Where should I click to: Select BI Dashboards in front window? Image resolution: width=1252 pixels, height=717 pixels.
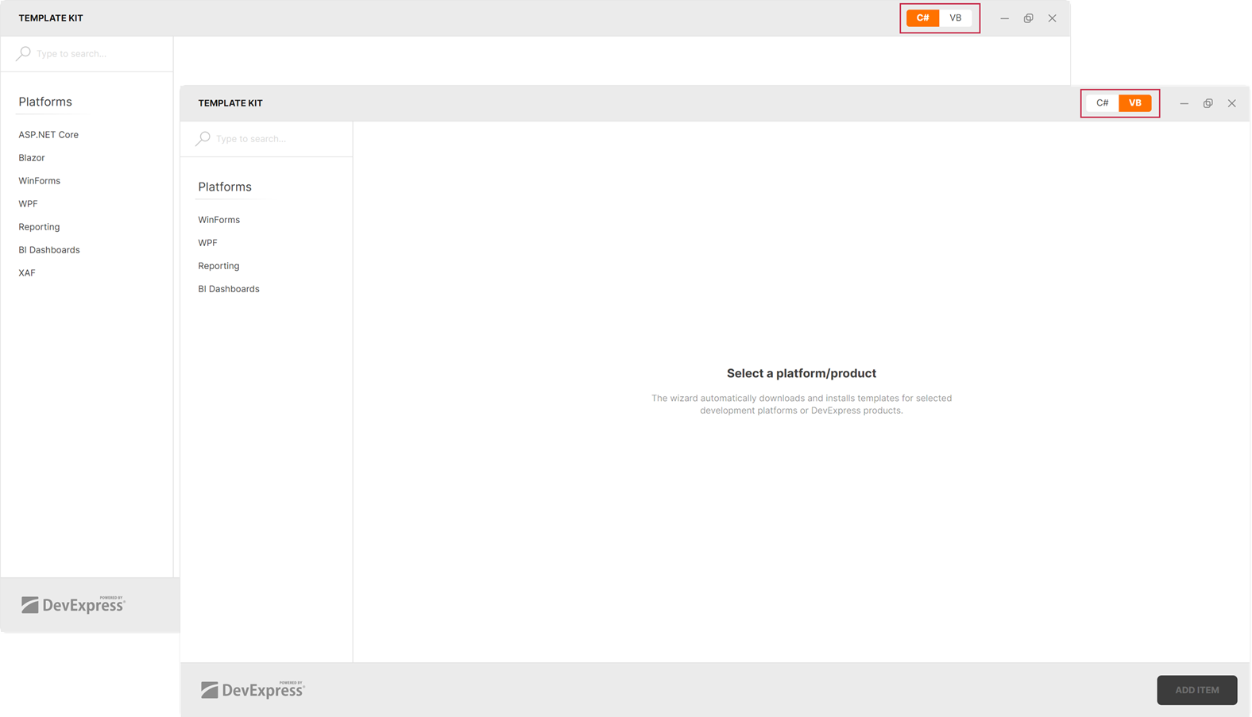click(229, 288)
